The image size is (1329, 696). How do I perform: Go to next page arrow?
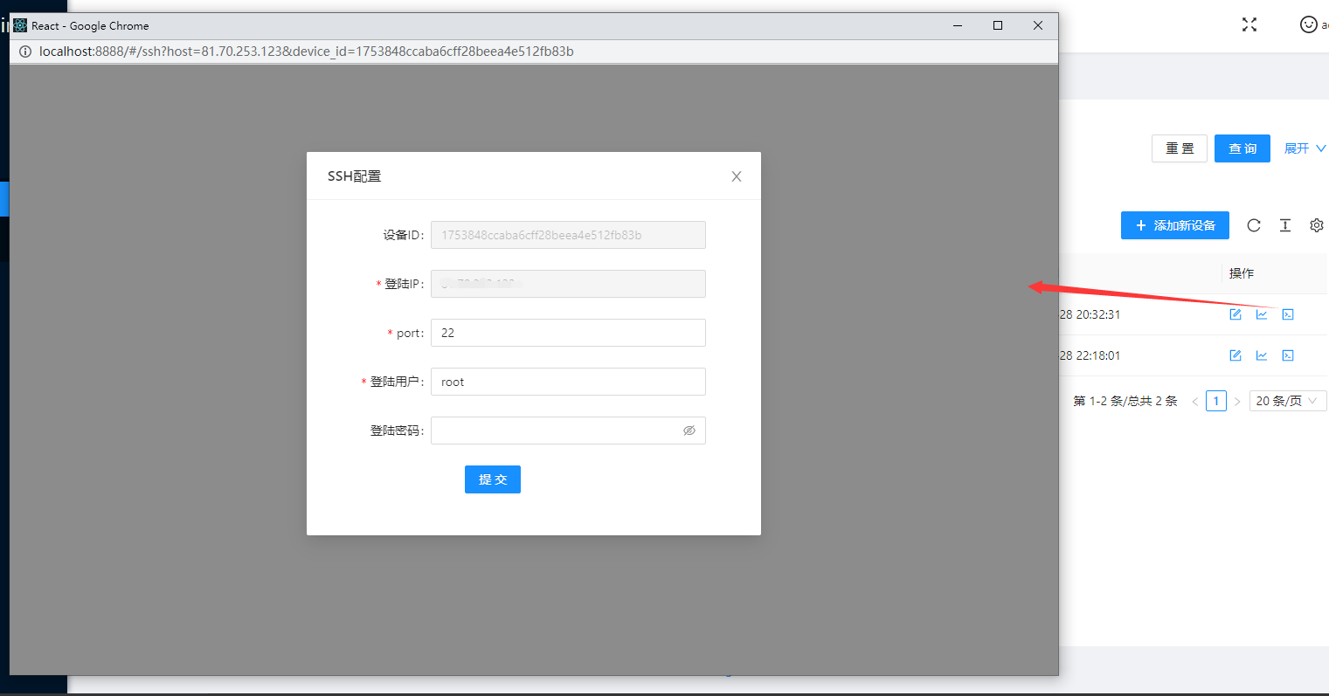1237,402
